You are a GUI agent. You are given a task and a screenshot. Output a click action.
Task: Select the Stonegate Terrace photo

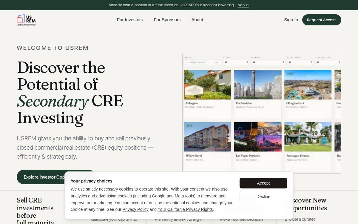pos(308,136)
